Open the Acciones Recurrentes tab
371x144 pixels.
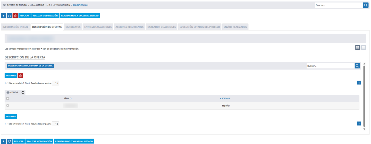(x=130, y=27)
